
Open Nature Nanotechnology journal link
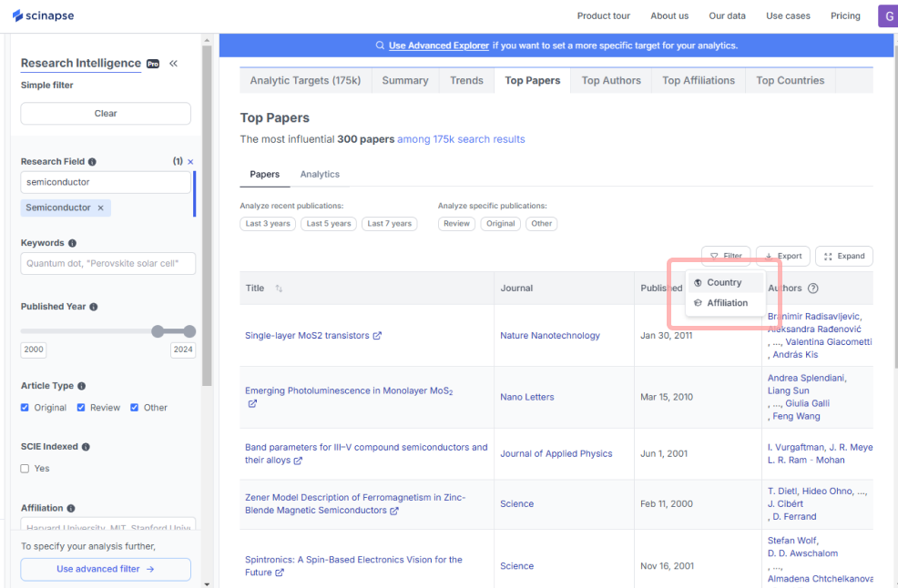click(x=550, y=336)
